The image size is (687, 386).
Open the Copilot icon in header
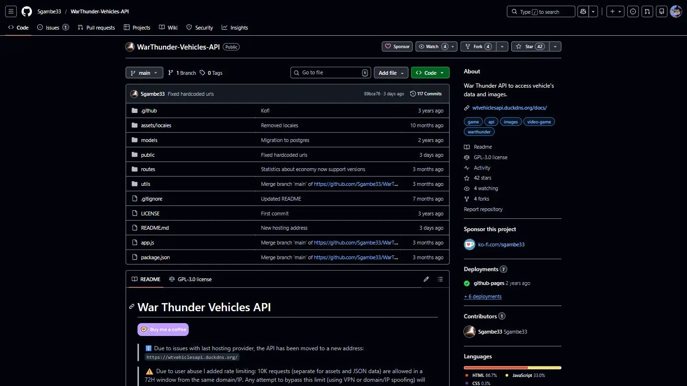pos(583,11)
